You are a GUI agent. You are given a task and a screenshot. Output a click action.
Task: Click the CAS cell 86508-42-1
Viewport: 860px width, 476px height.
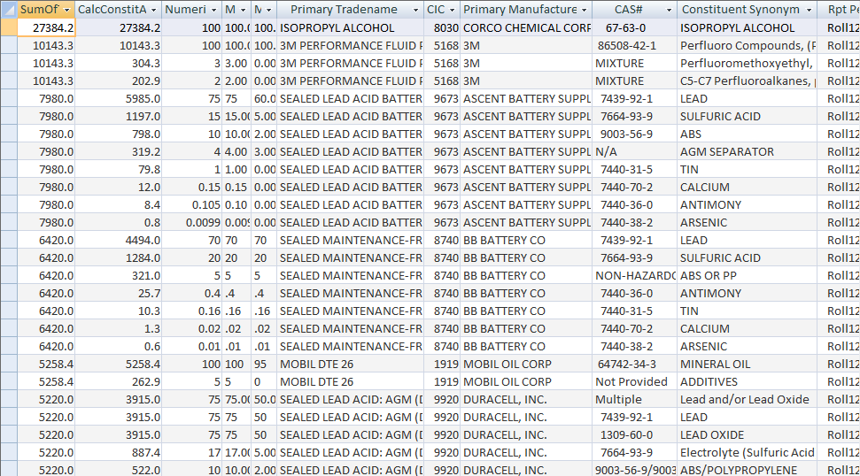pos(634,45)
